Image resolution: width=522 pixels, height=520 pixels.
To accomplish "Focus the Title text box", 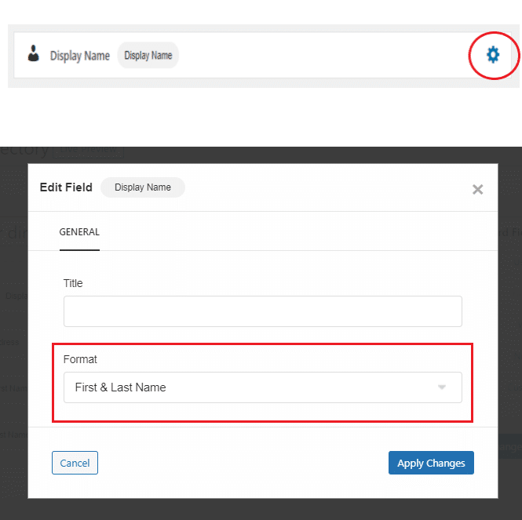I will pyautogui.click(x=263, y=311).
